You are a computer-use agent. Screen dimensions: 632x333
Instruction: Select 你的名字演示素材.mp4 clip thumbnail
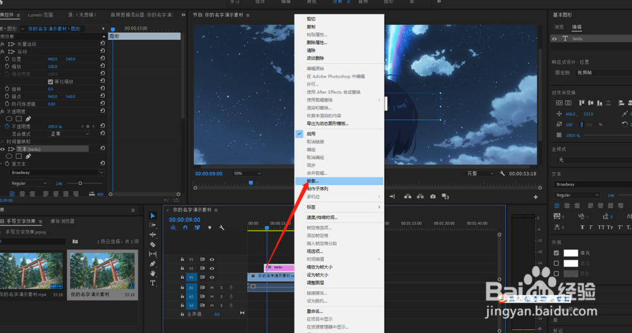pos(31,271)
